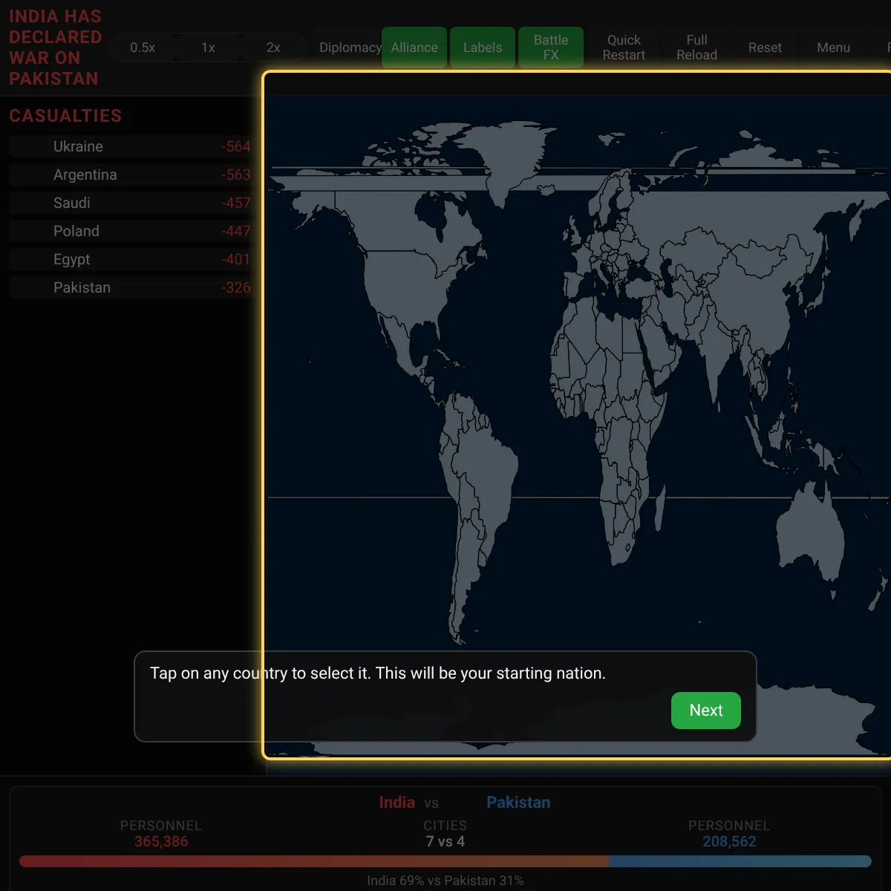This screenshot has width=891, height=891.
Task: Toggle the Alliance view off
Action: tap(414, 48)
